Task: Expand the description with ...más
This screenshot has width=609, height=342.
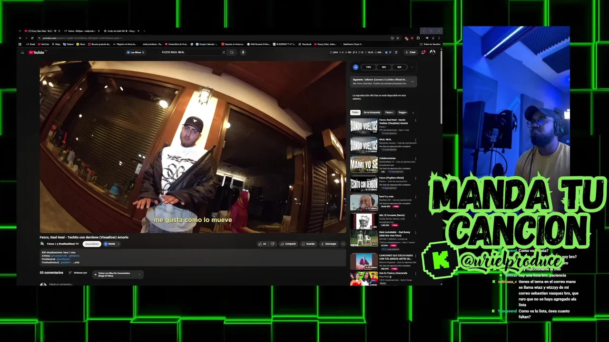Action: tap(77, 262)
